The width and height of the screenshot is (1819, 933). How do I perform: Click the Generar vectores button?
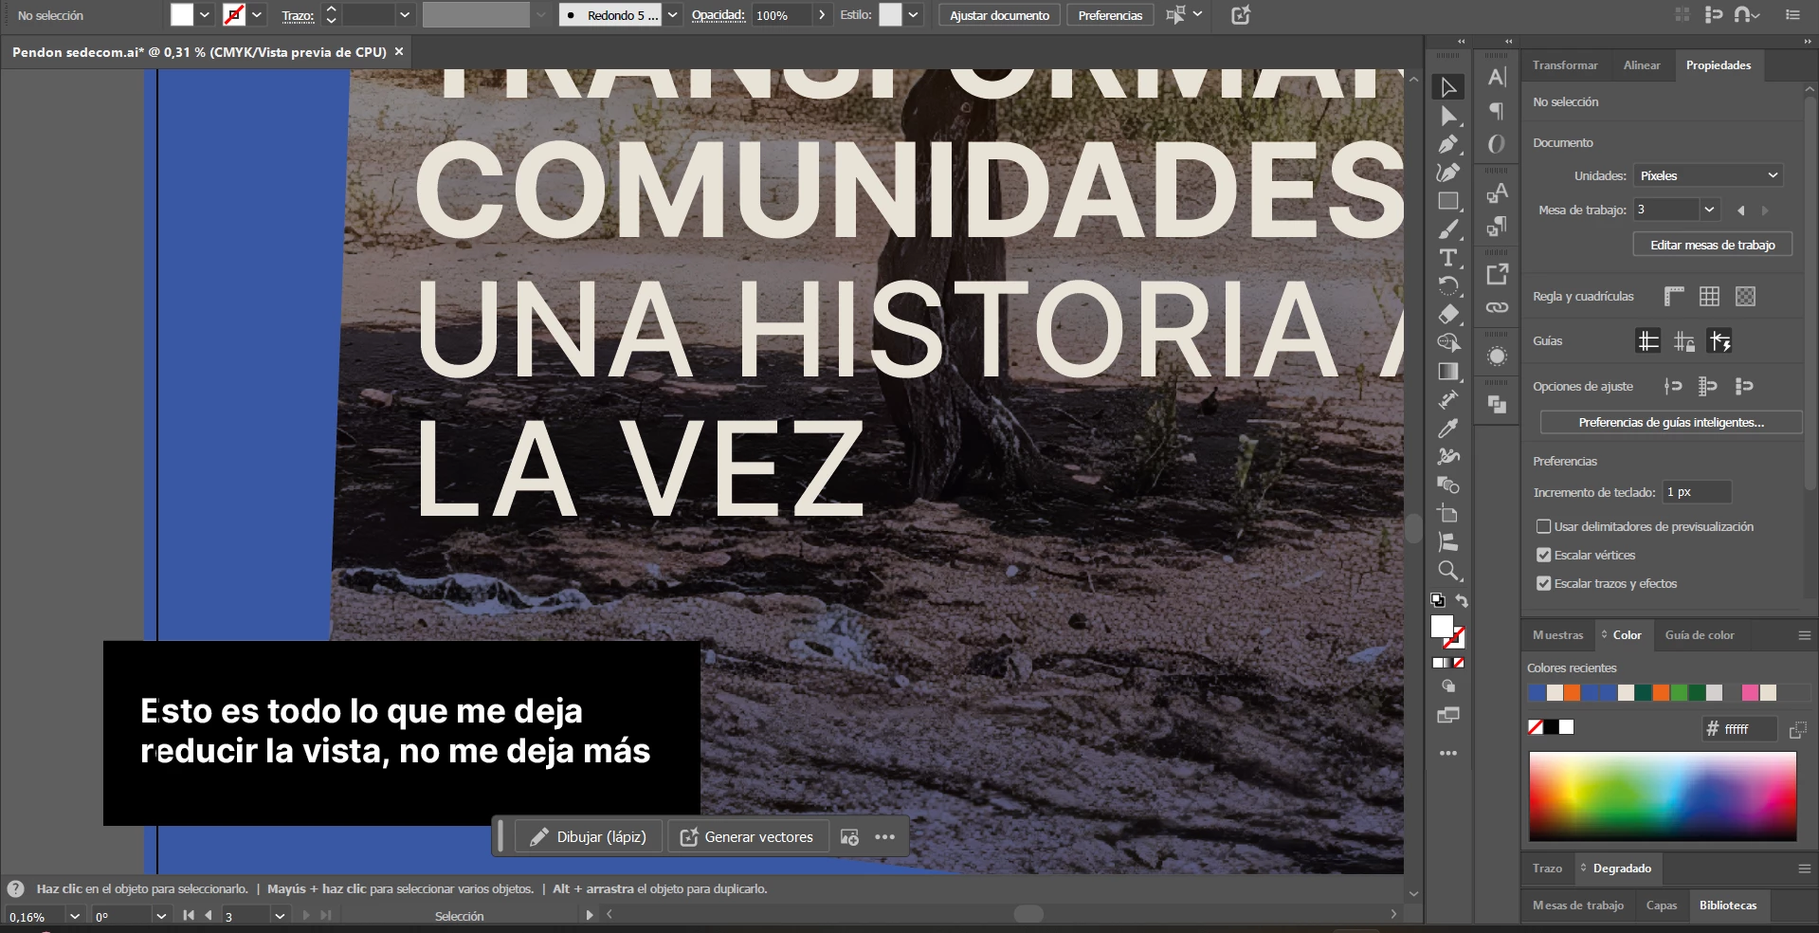pyautogui.click(x=748, y=837)
